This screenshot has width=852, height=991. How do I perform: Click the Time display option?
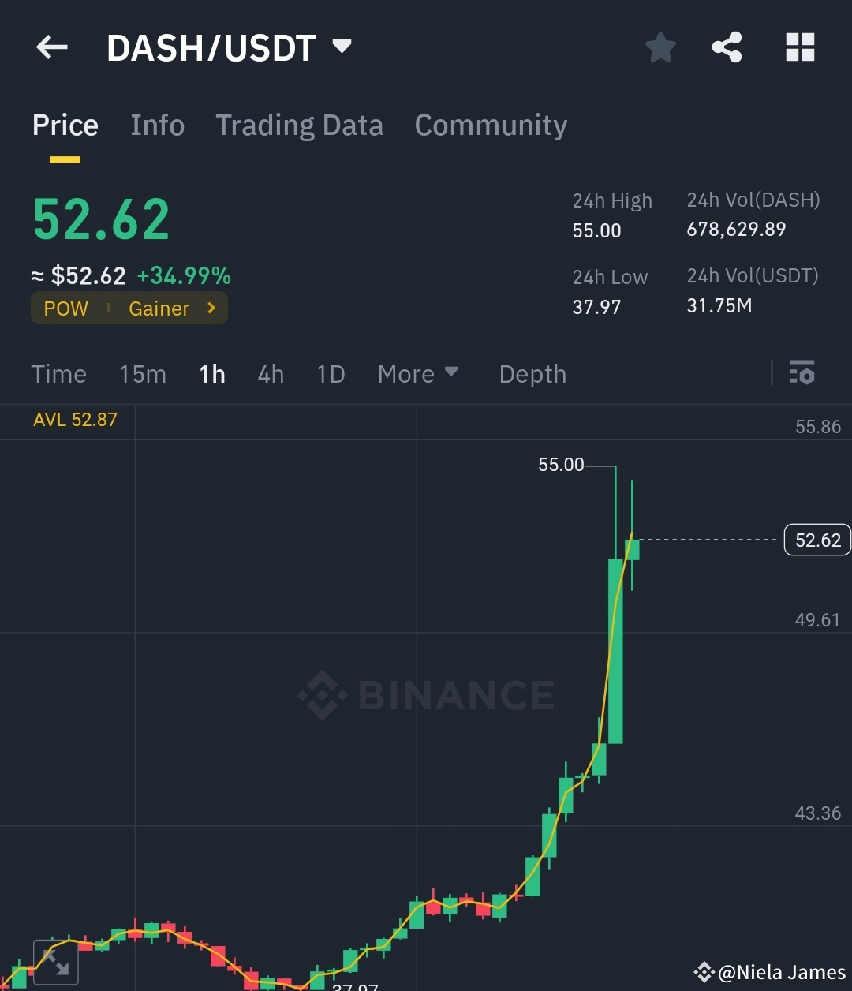tap(59, 374)
